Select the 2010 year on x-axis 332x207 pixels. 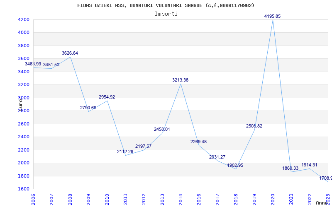(107, 200)
